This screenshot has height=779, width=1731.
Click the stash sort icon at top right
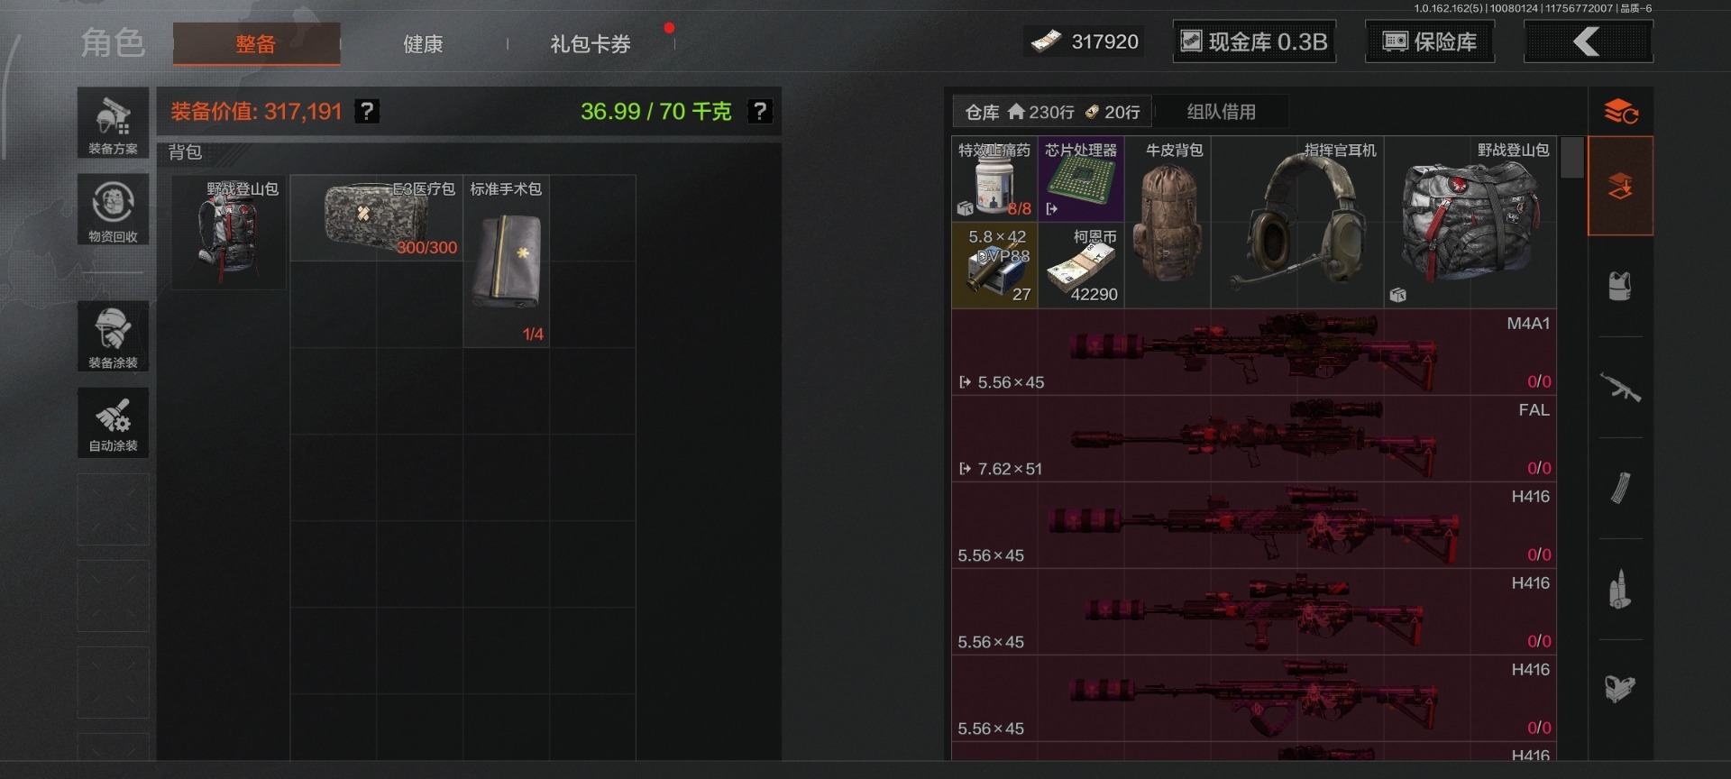click(1620, 112)
